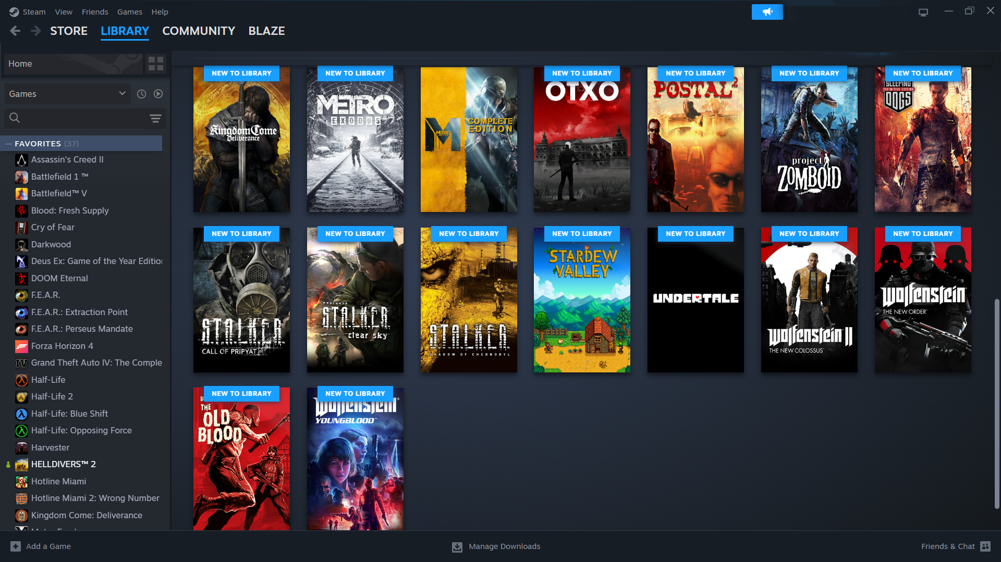Screen dimensions: 1001x562
Task: Open the announcements megaphone button
Action: 767,12
